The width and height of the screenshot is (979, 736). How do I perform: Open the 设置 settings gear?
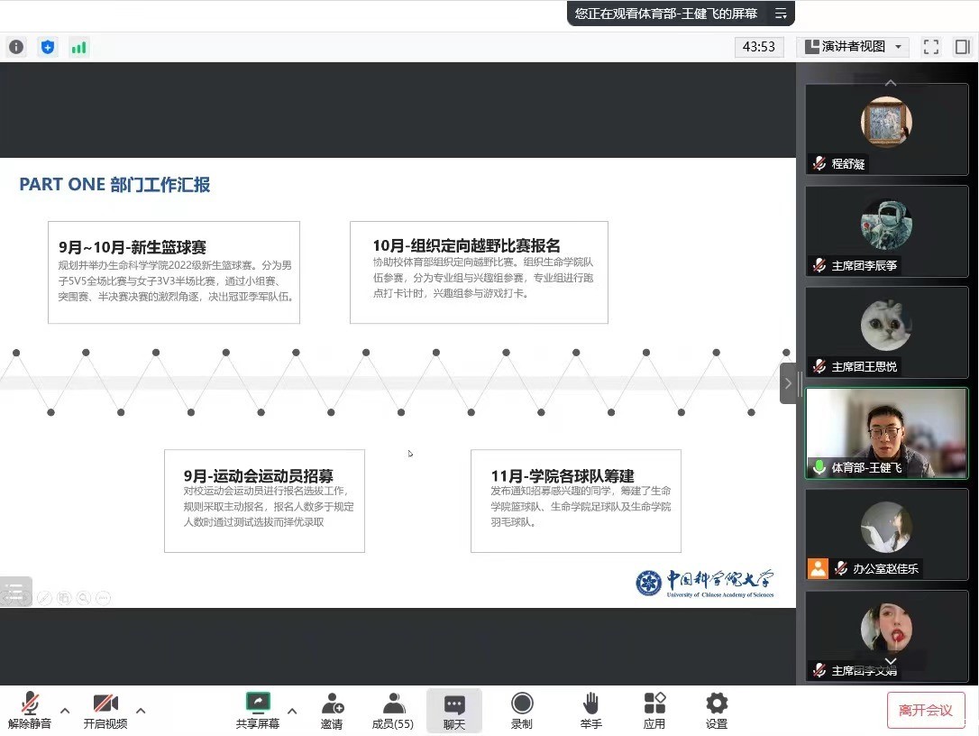point(717,711)
